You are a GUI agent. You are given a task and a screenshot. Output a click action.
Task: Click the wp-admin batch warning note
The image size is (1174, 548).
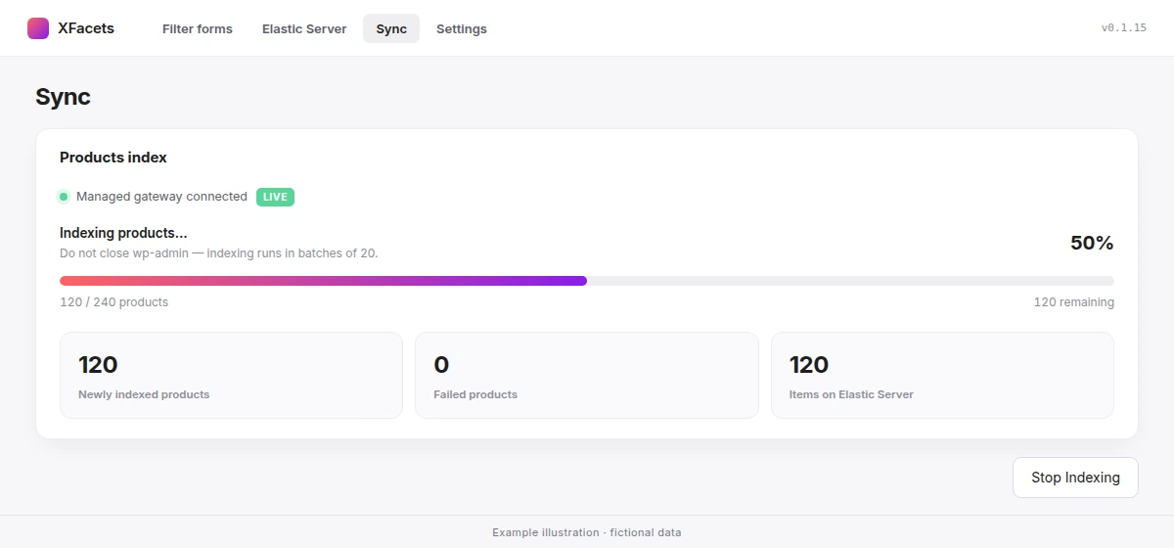219,252
